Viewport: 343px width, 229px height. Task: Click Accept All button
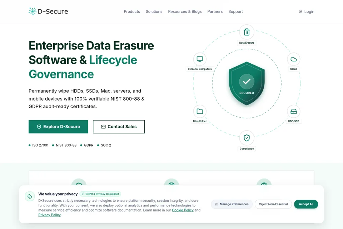pos(306,204)
